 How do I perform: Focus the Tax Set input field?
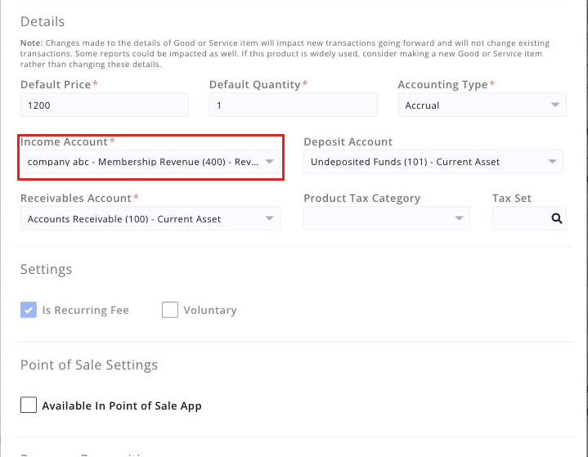coord(529,218)
